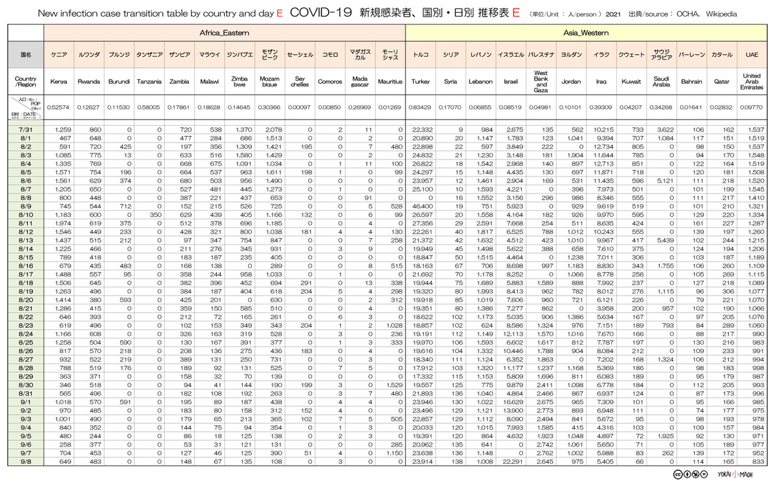Select the Turkey column header

pyautogui.click(x=420, y=82)
